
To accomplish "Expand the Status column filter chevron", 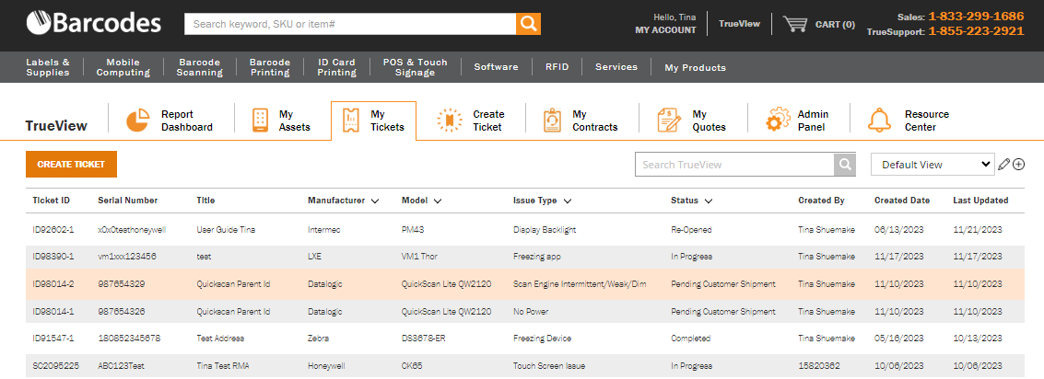I will tap(709, 201).
